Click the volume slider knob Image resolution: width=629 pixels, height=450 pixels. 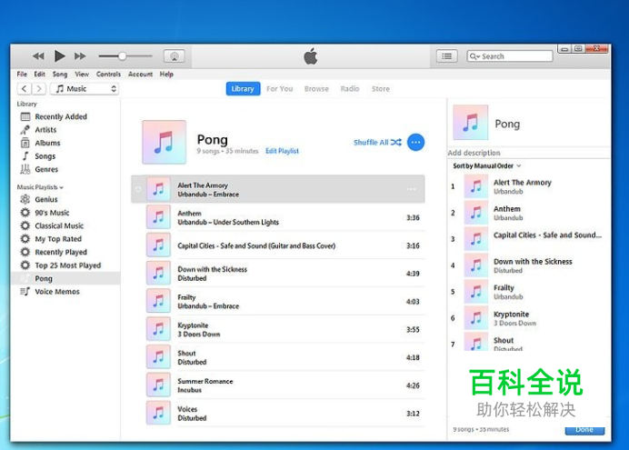tap(123, 56)
